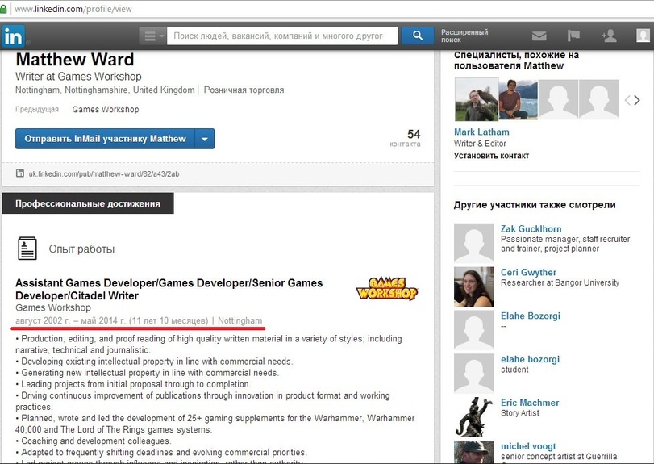This screenshot has height=464, width=654.
Task: Click michel voogt's profile photo
Action: click(x=474, y=452)
